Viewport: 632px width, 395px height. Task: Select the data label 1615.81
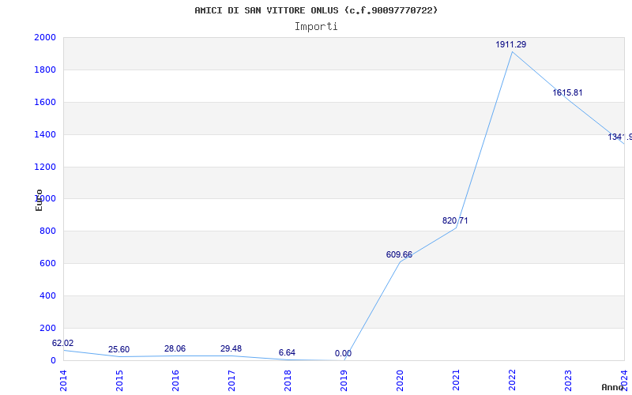(567, 92)
